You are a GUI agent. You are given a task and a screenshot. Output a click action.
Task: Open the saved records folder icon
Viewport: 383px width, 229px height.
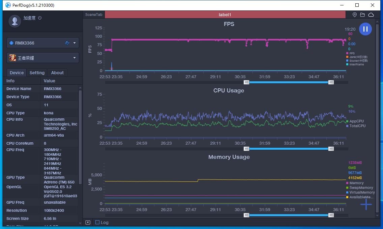[362, 15]
